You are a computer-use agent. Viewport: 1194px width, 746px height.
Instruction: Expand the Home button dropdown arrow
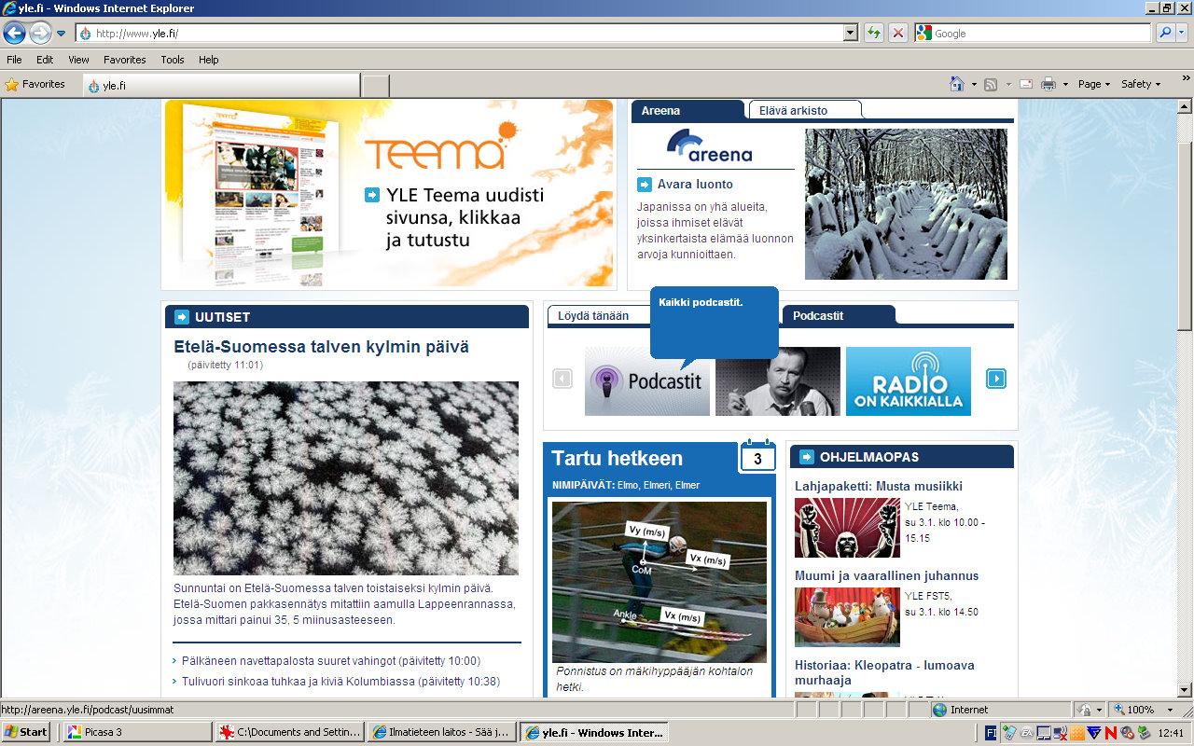[x=974, y=84]
